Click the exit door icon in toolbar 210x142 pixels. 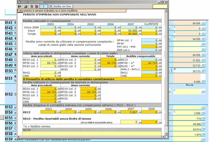point(20,6)
